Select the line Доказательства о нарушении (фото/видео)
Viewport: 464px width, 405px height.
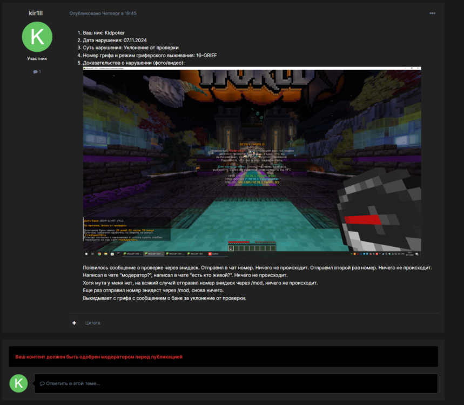click(x=133, y=63)
